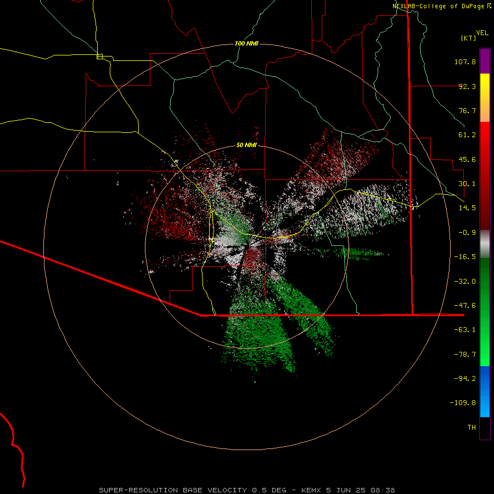This screenshot has width=494, height=494.
Task: Click the -78.7 legend value
Action: 465,355
